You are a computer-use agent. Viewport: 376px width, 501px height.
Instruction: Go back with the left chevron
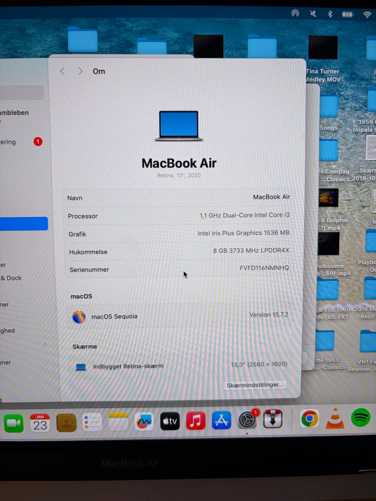coord(62,71)
